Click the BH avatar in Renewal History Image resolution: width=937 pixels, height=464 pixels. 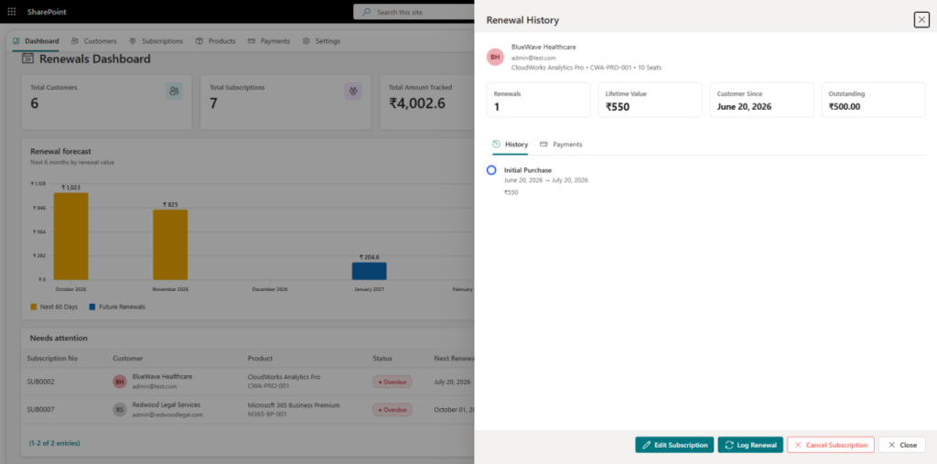[x=495, y=57]
